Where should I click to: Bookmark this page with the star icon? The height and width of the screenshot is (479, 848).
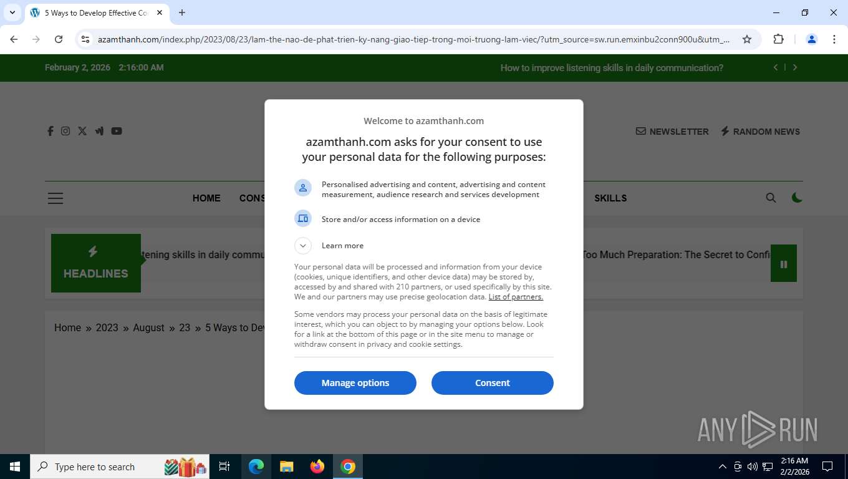click(x=747, y=39)
